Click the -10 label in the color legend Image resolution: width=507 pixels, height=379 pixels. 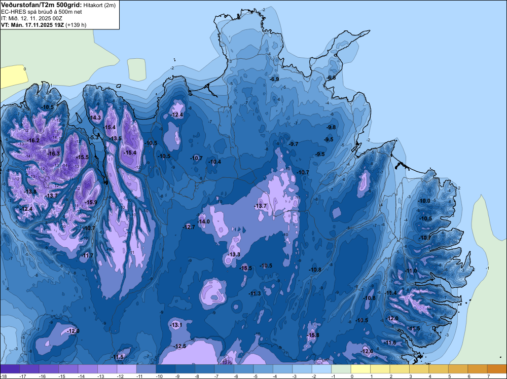pyautogui.click(x=159, y=376)
